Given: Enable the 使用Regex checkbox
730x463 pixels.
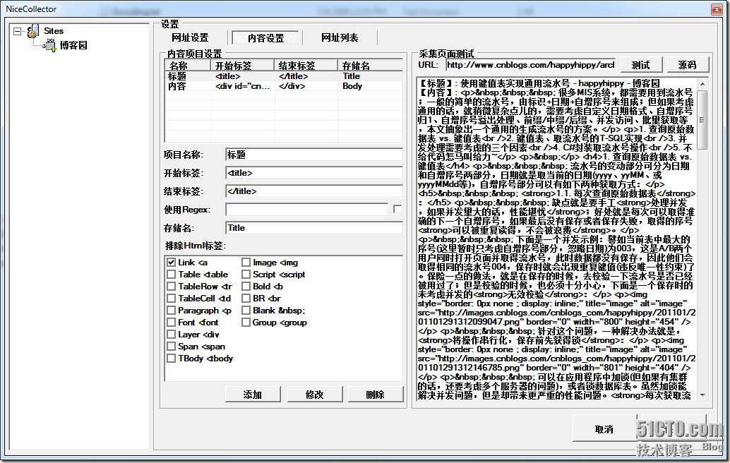Looking at the screenshot, I should (397, 210).
